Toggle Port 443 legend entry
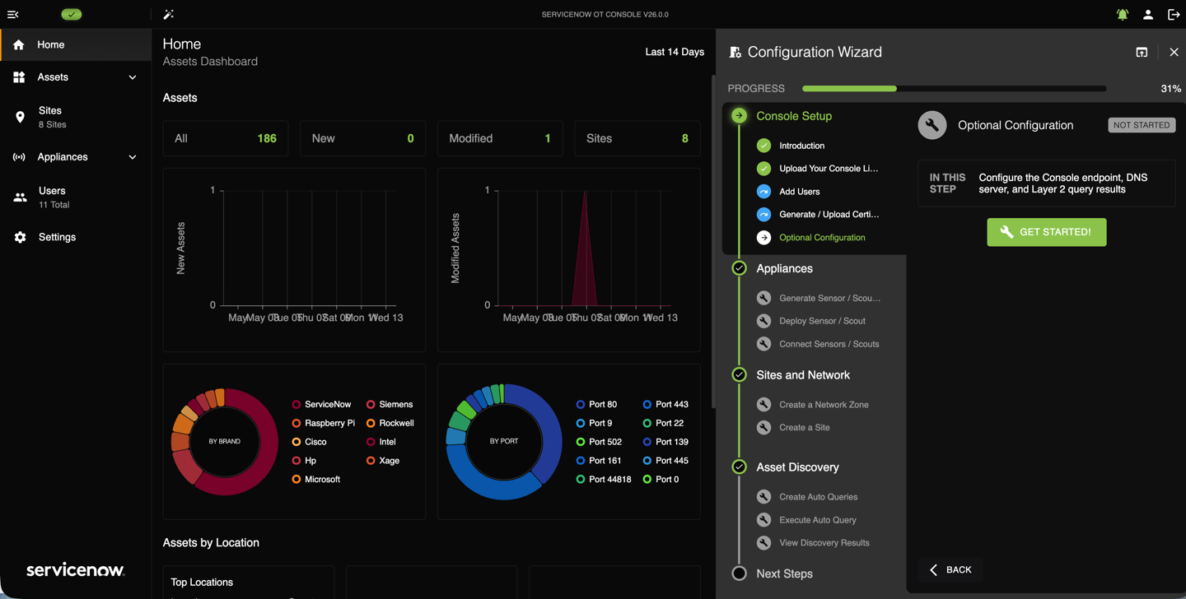 665,405
